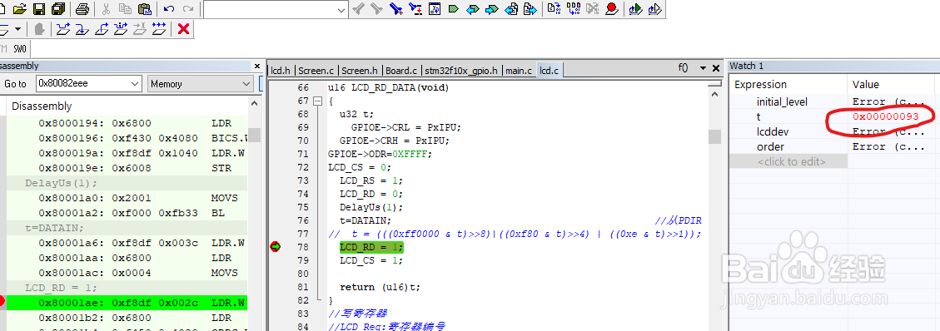Screen dimensions: 940x331
Task: Click the Find Previous flashlight icon
Action: [x=358, y=9]
